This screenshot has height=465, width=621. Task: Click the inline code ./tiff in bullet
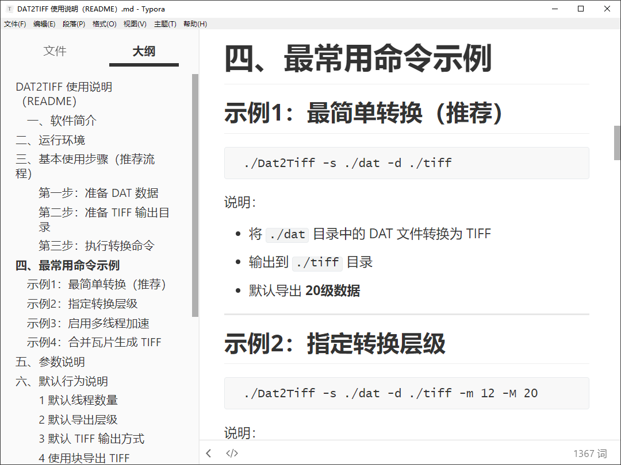(317, 262)
